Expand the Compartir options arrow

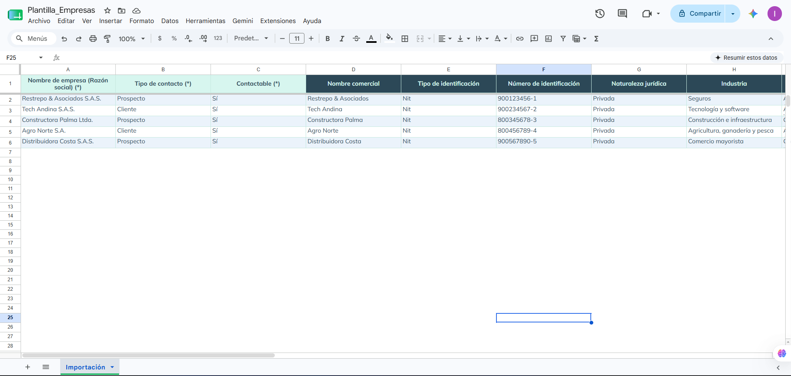(x=733, y=14)
